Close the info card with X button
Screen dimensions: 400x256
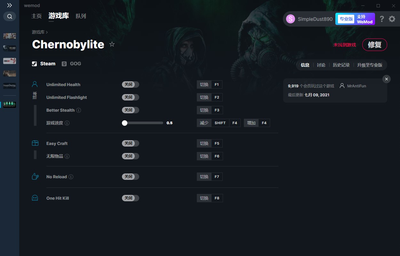click(x=387, y=79)
